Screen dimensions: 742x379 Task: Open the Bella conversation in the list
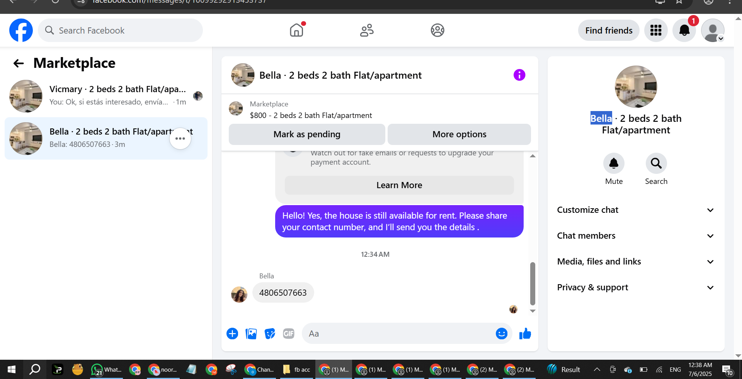click(x=106, y=138)
